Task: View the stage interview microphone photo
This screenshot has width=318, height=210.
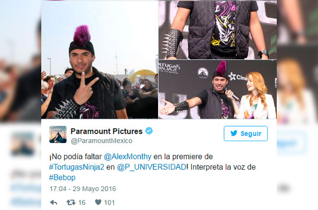Action: point(218,89)
